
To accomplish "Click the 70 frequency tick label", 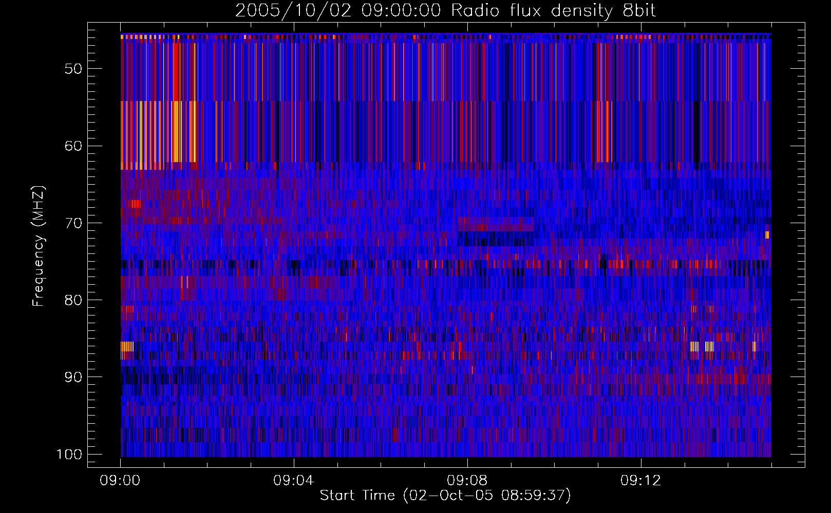I will (73, 223).
